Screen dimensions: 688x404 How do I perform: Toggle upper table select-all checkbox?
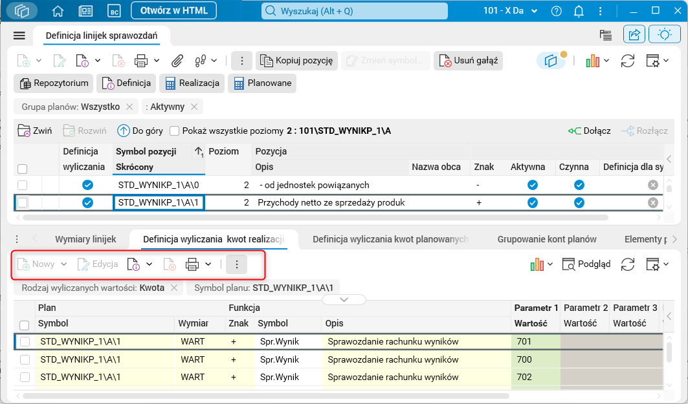click(x=23, y=169)
